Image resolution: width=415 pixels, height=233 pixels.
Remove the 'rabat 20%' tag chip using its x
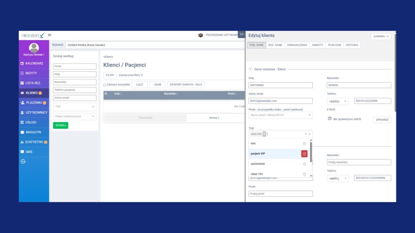(x=264, y=134)
